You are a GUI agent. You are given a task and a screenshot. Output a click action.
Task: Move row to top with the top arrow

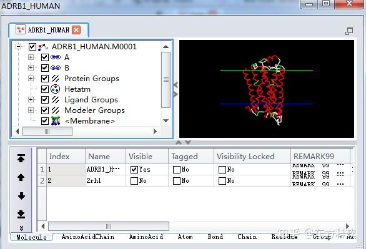pyautogui.click(x=21, y=158)
